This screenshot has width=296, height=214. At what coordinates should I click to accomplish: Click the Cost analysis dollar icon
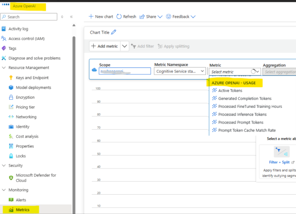[11, 136]
